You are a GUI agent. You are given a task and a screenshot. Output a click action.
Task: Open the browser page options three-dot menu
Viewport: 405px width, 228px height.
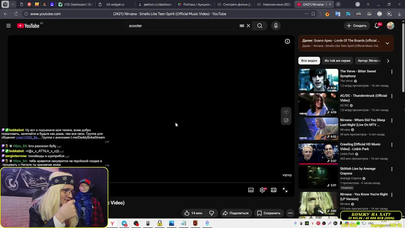point(306,14)
